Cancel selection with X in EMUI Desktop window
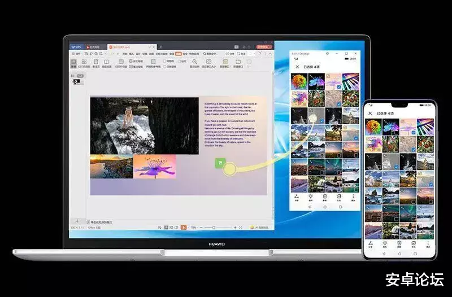 coord(297,67)
